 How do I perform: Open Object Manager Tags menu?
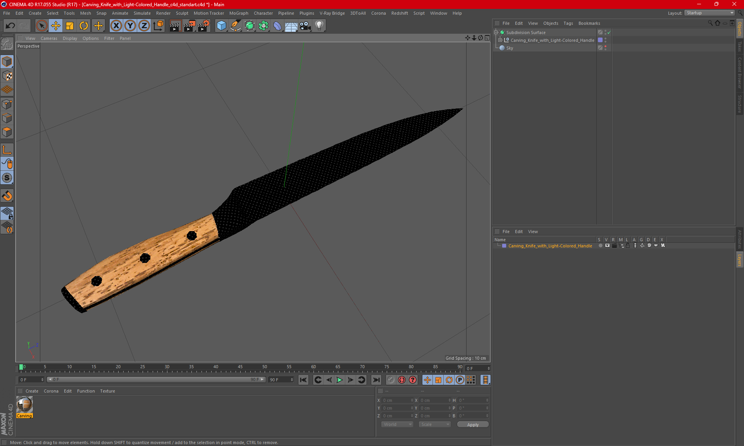[568, 23]
